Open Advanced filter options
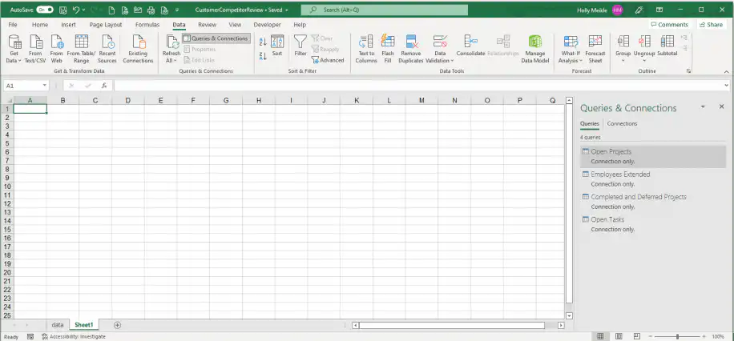The width and height of the screenshot is (734, 341). [329, 60]
